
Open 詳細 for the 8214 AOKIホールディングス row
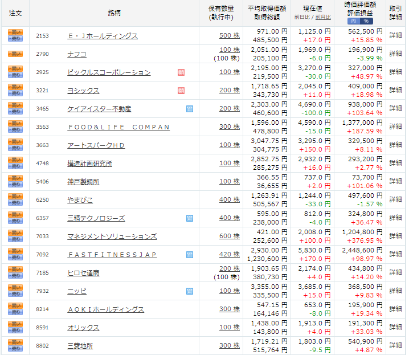tap(395, 309)
